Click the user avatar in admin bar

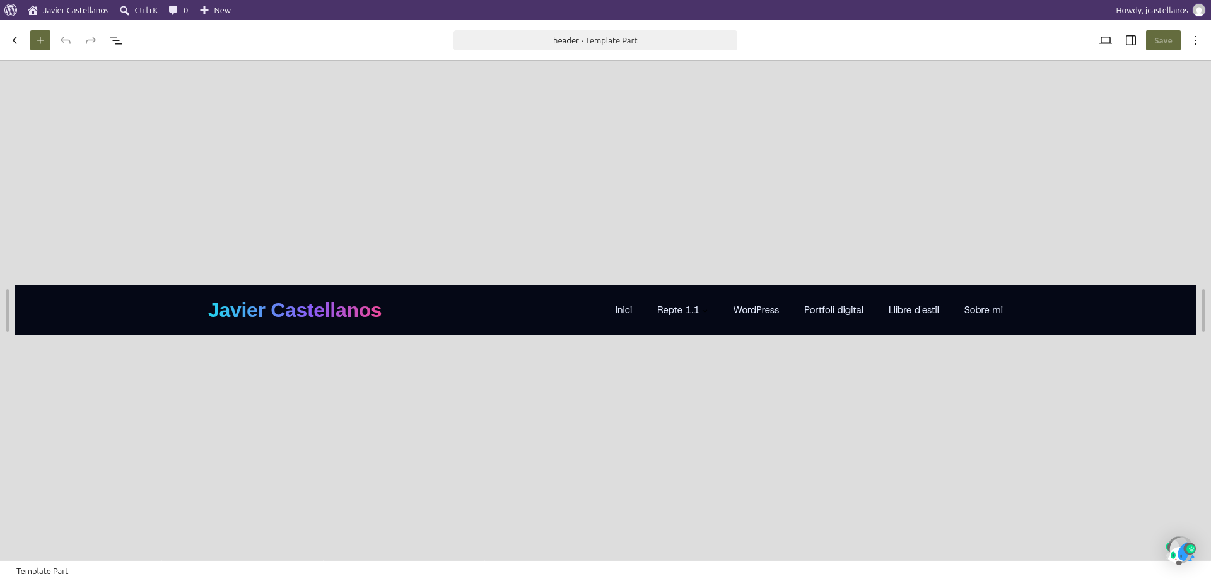click(x=1199, y=10)
